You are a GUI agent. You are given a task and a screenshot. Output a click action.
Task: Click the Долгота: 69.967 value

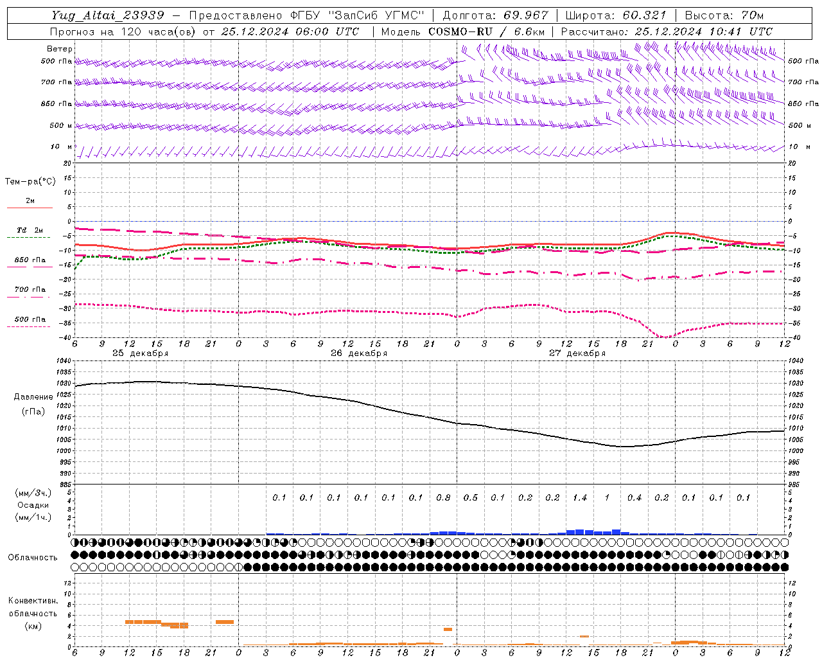coord(496,15)
